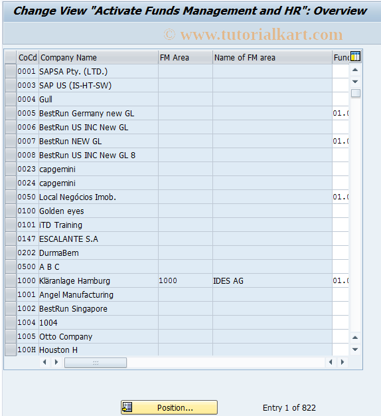Click company name ESCALANTE S.A
Image resolution: width=381 pixels, height=416 pixels.
point(98,239)
